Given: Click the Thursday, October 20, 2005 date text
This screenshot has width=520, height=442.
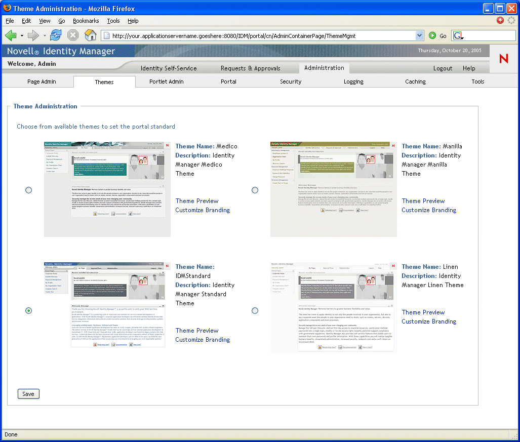Looking at the screenshot, I should [449, 51].
